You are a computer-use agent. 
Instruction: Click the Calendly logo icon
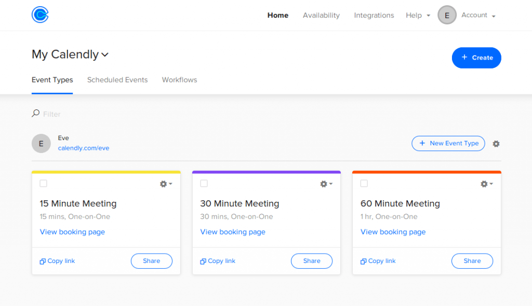pos(40,15)
